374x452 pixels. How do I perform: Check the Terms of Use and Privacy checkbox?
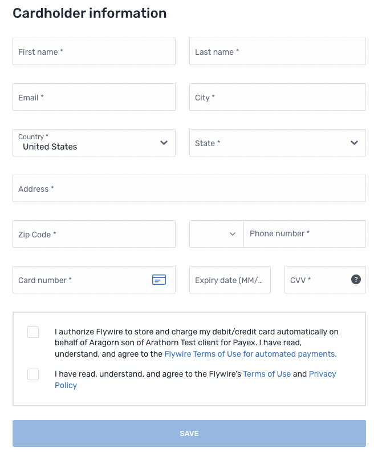33,374
